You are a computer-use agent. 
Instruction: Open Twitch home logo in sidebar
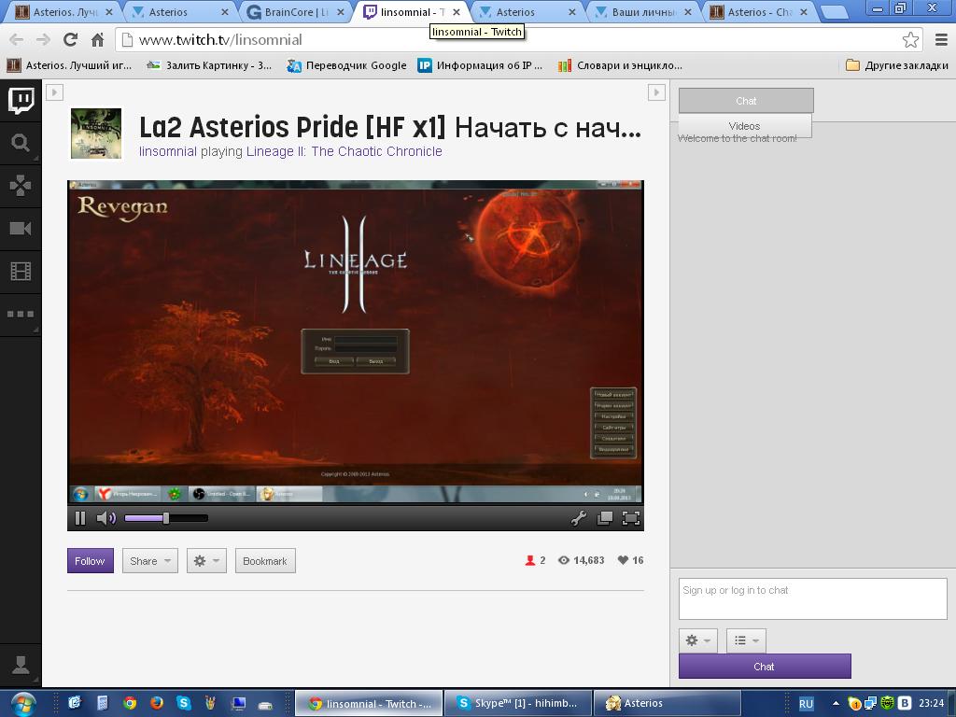click(x=21, y=100)
